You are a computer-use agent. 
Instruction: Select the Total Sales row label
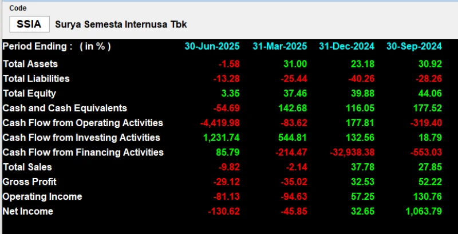27,167
